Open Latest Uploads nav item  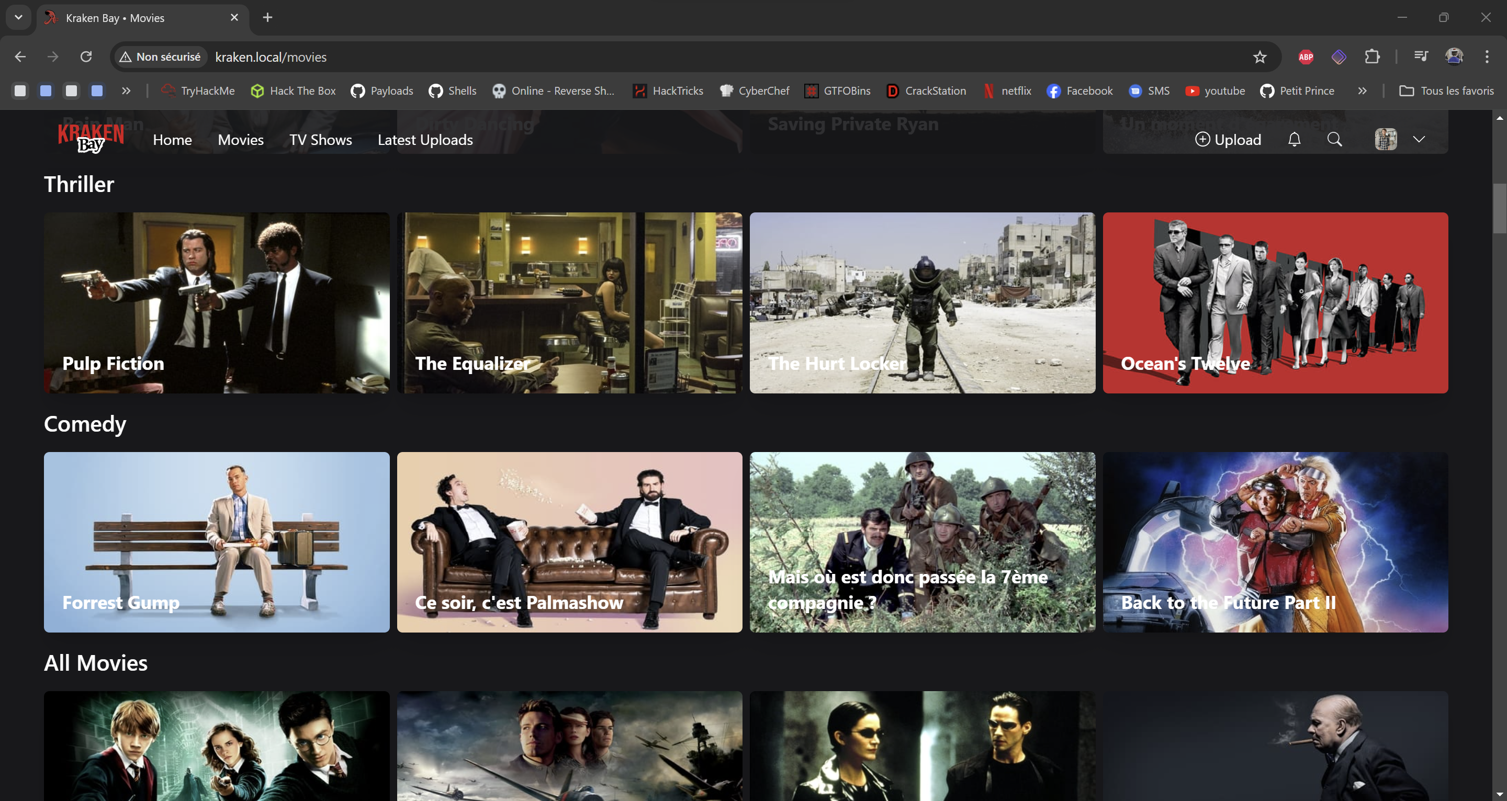(425, 140)
